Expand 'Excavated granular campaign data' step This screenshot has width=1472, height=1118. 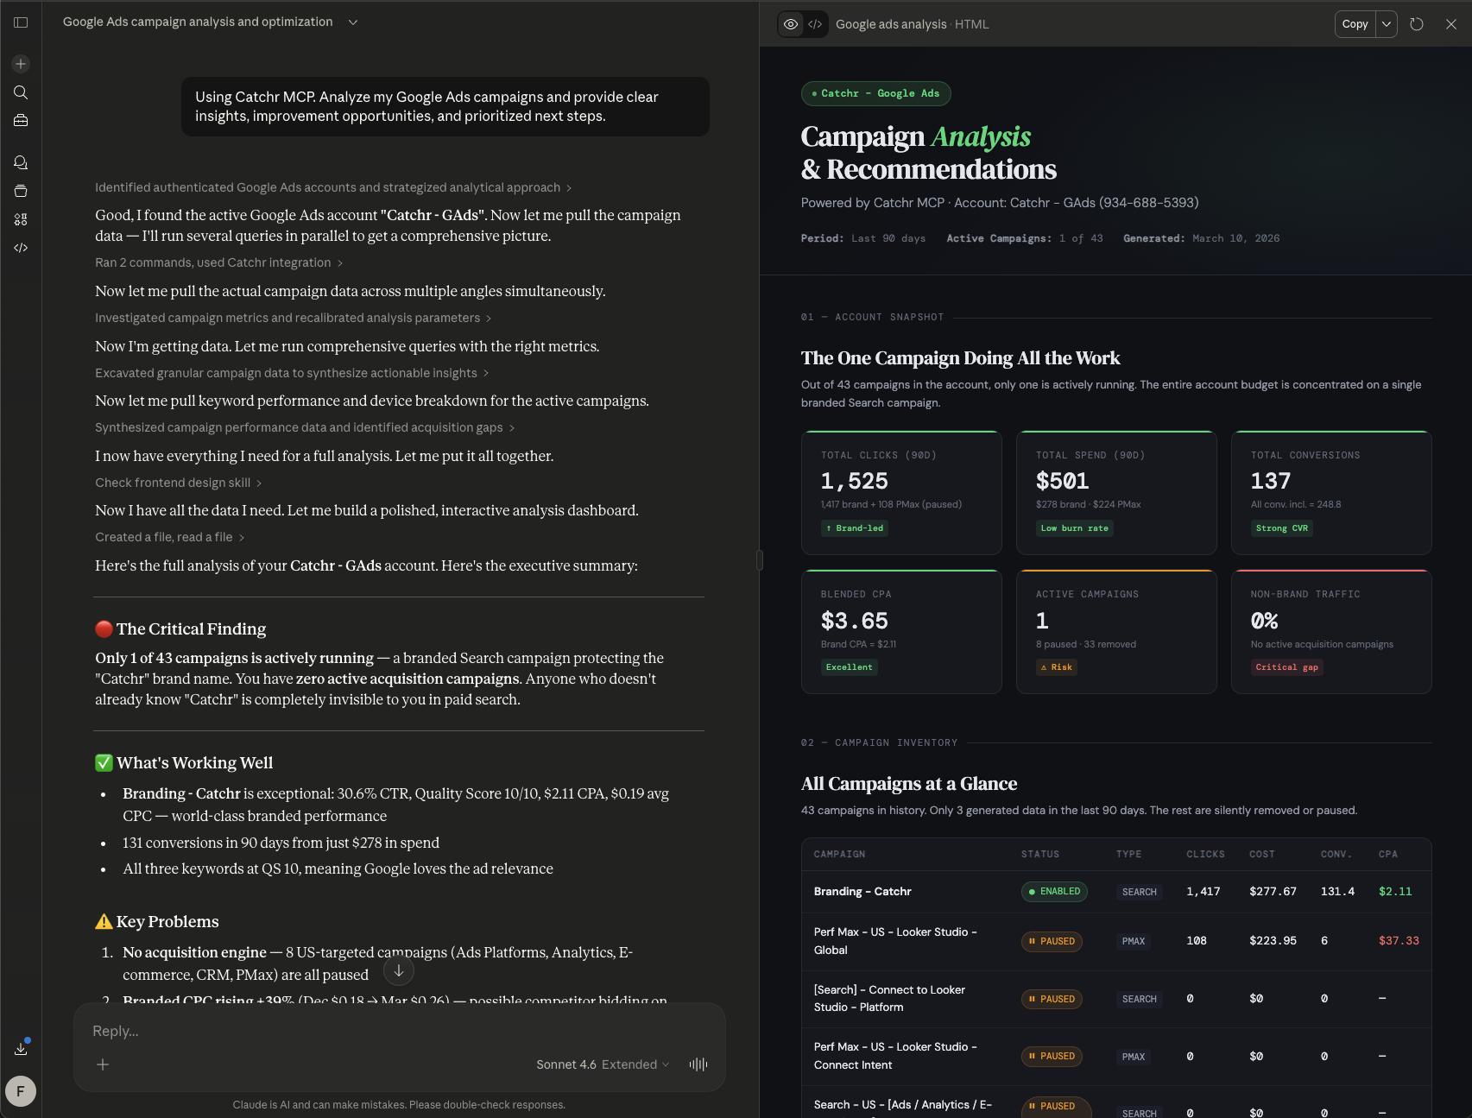point(292,373)
